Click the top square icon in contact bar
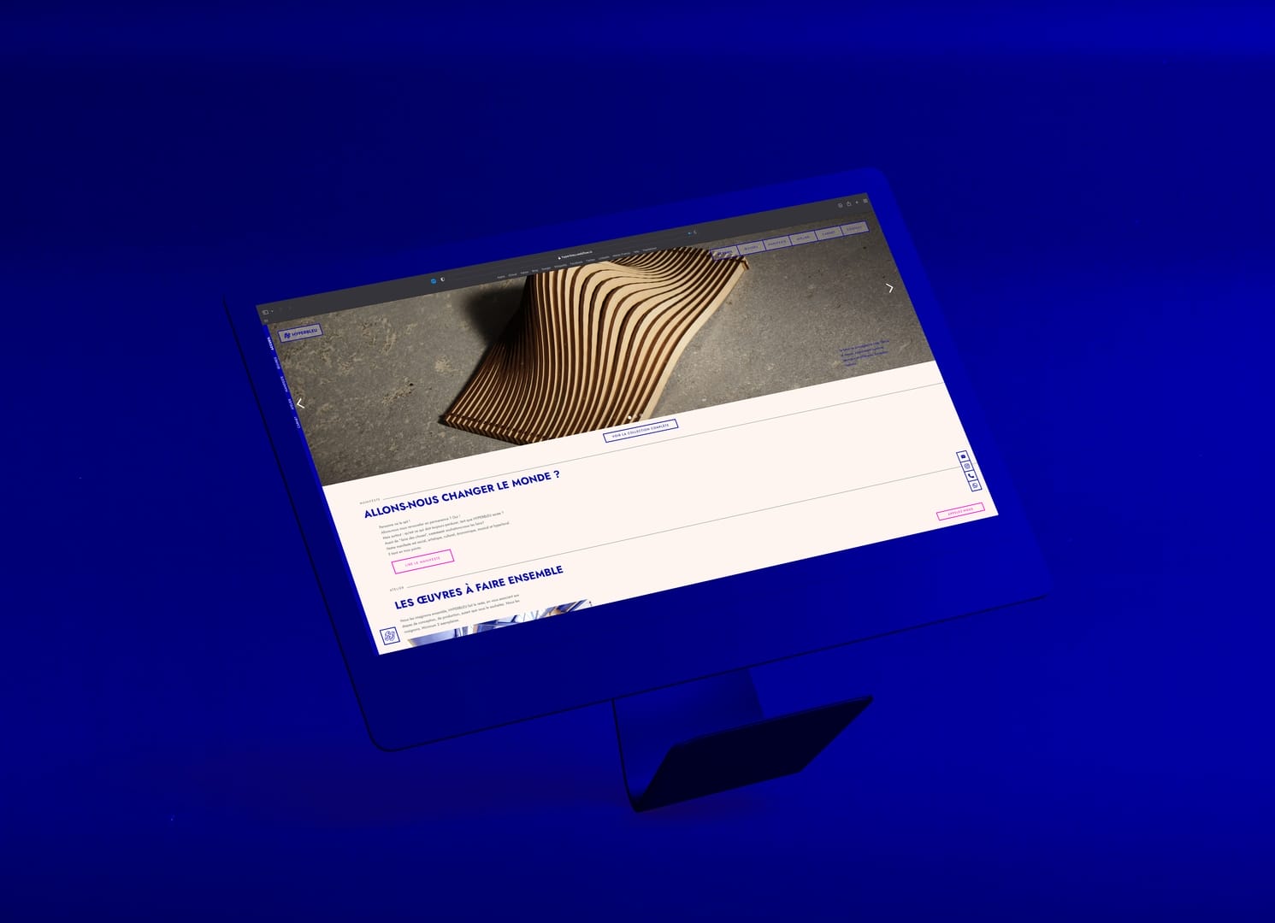This screenshot has height=923, width=1275. click(x=963, y=456)
